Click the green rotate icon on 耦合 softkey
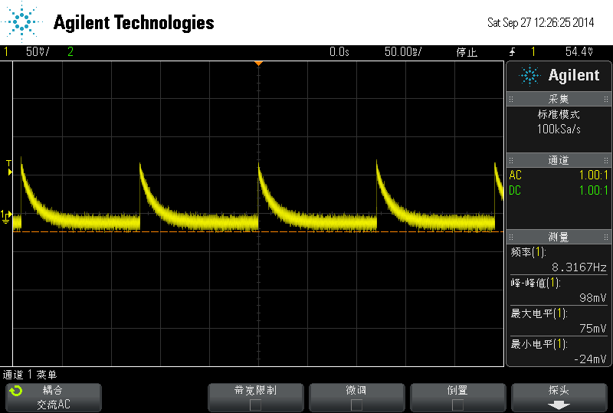The image size is (613, 413). coord(16,391)
